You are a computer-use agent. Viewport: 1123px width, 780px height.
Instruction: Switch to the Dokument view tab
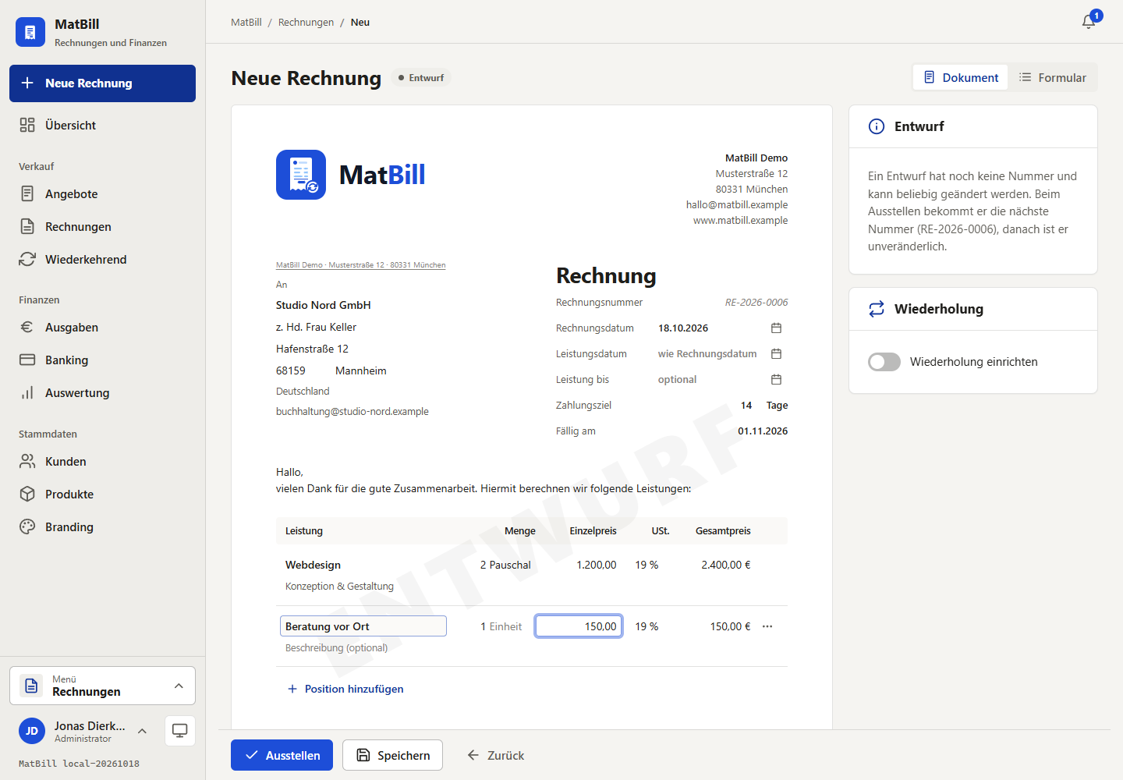click(x=961, y=77)
